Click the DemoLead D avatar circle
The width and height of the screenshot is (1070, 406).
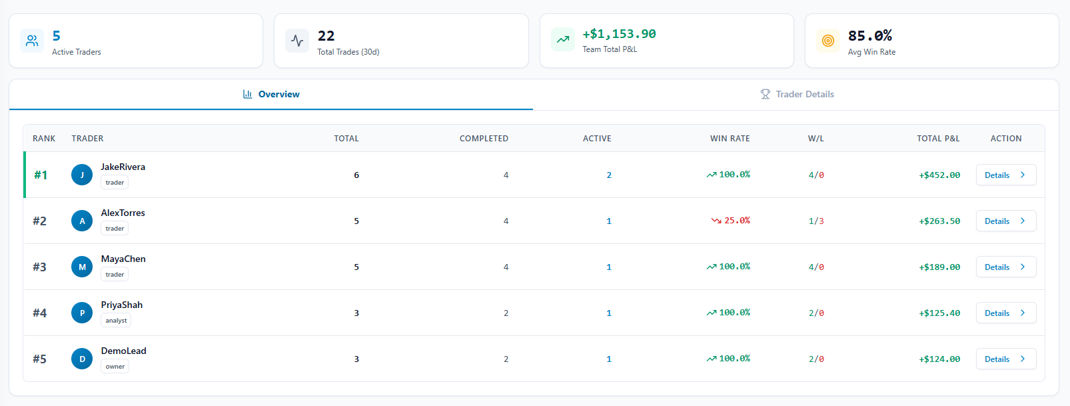82,359
